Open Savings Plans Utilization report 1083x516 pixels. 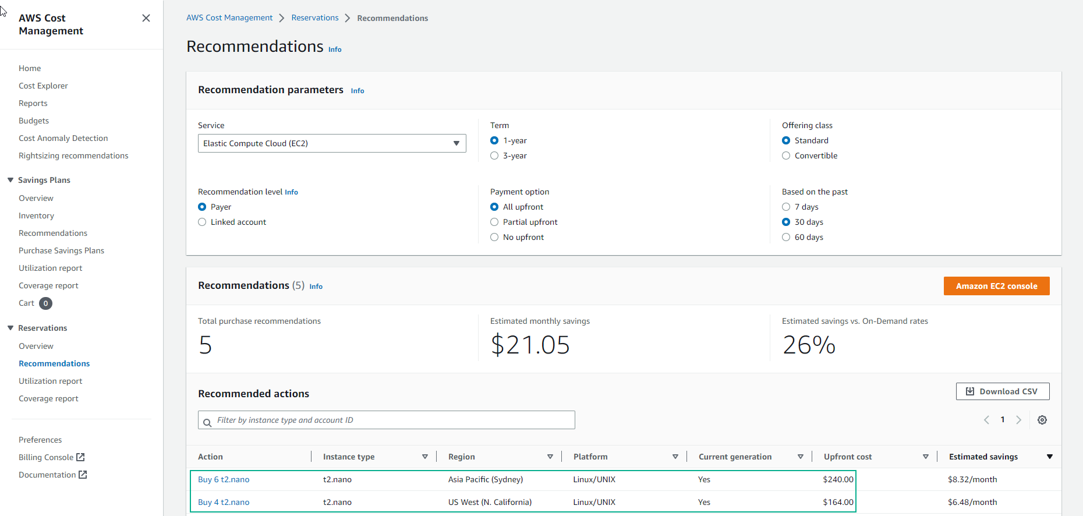point(51,268)
